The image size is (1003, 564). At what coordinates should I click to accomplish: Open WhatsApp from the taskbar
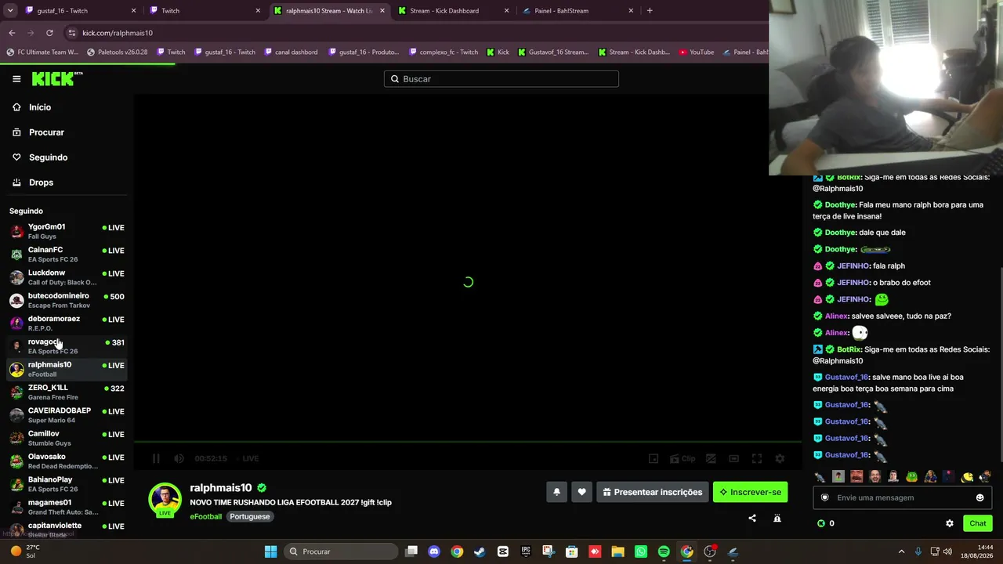pos(641,551)
